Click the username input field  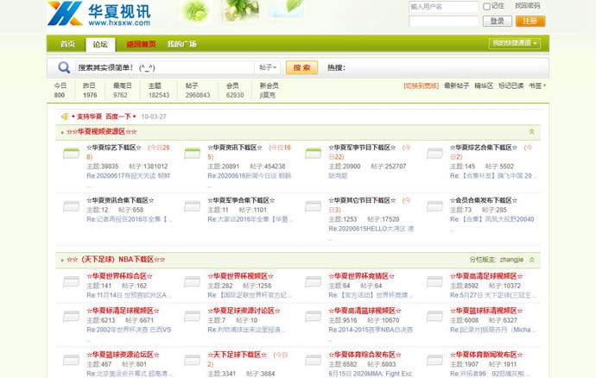444,6
